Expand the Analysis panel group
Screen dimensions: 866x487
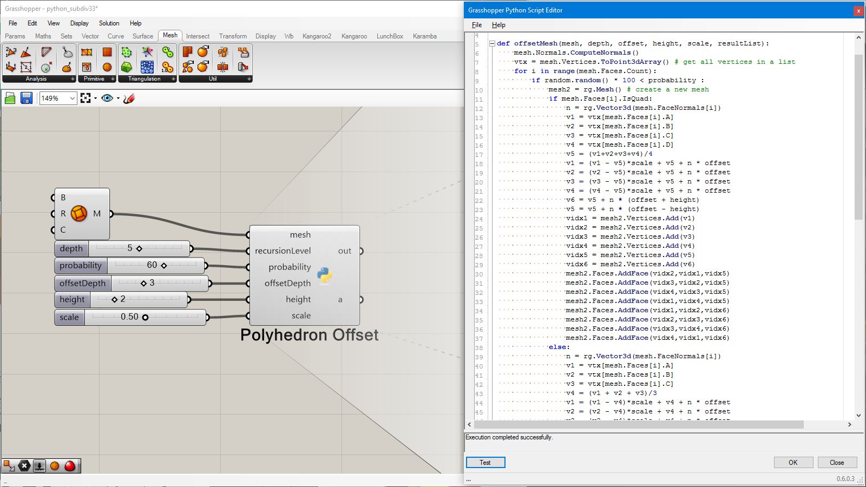[73, 79]
